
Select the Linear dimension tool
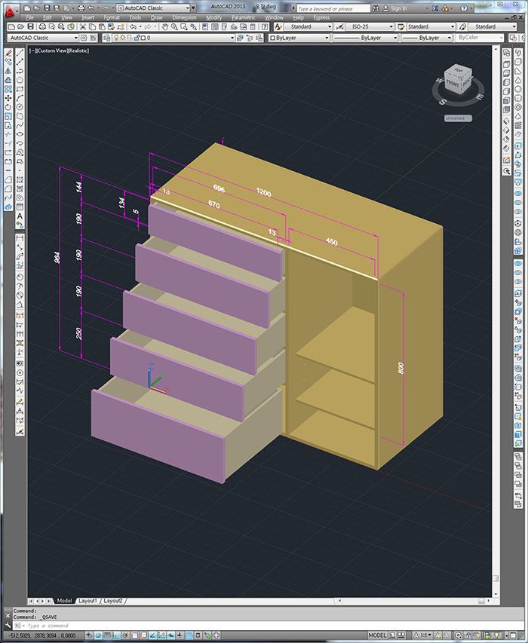(20, 239)
